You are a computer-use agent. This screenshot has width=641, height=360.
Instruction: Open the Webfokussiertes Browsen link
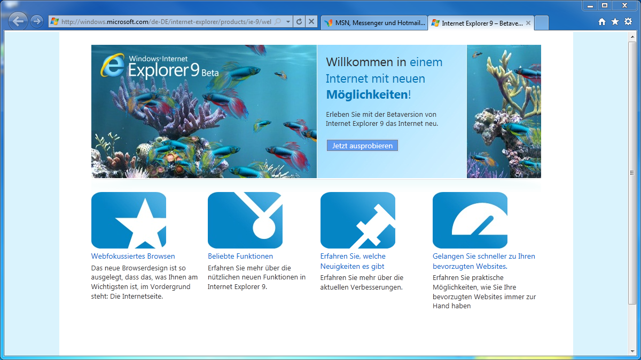pos(133,257)
